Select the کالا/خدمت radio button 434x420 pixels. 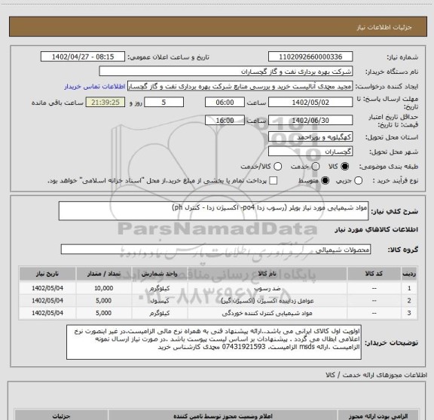coord(277,166)
